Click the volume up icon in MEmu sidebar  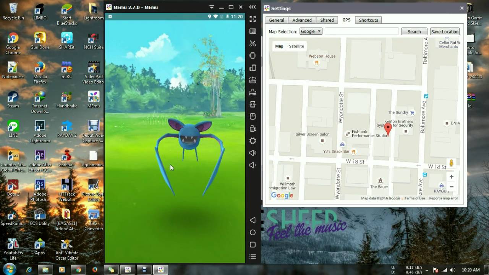(253, 153)
